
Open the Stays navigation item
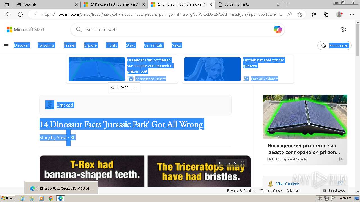click(x=130, y=45)
